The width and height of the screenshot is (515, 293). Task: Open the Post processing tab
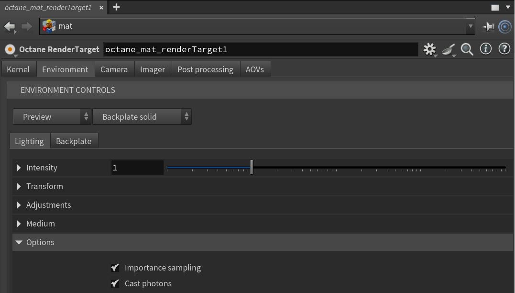205,69
